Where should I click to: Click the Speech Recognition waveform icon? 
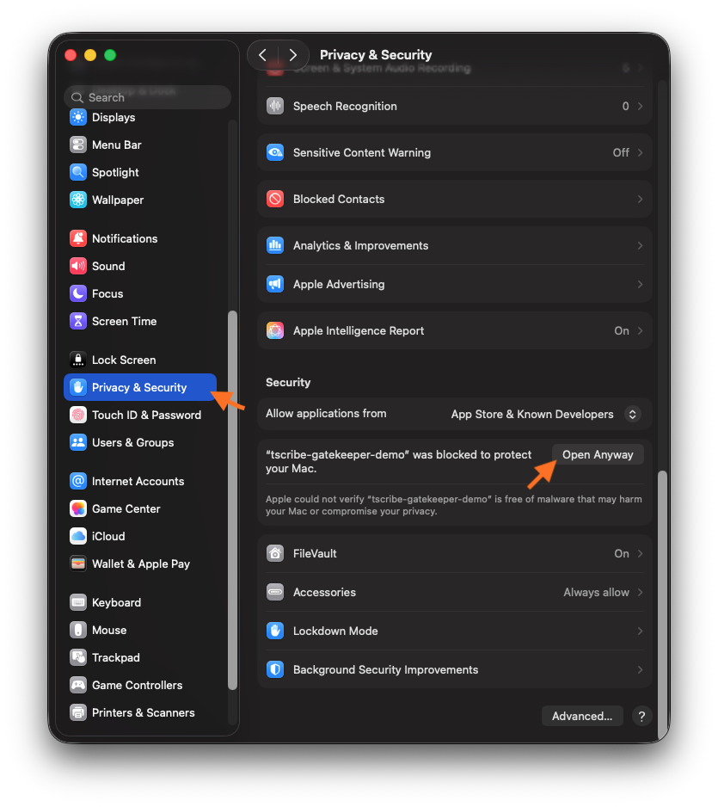(275, 106)
